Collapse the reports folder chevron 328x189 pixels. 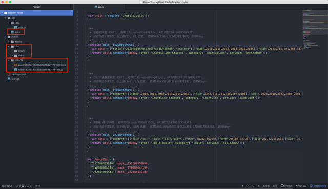[x=9, y=60]
